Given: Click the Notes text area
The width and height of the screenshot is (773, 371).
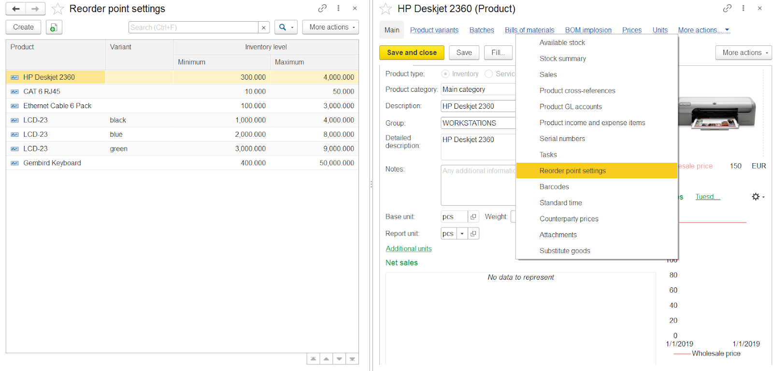Looking at the screenshot, I should tap(478, 185).
